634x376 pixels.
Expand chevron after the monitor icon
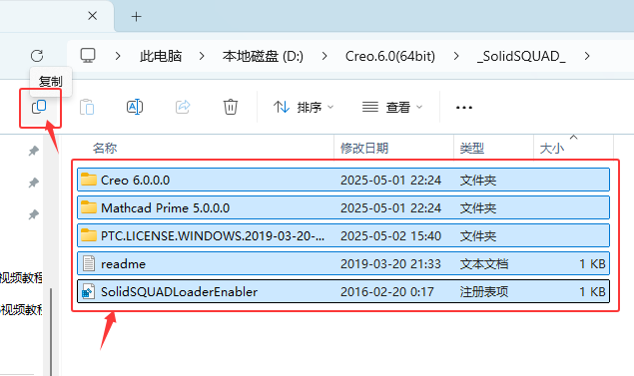pos(118,56)
